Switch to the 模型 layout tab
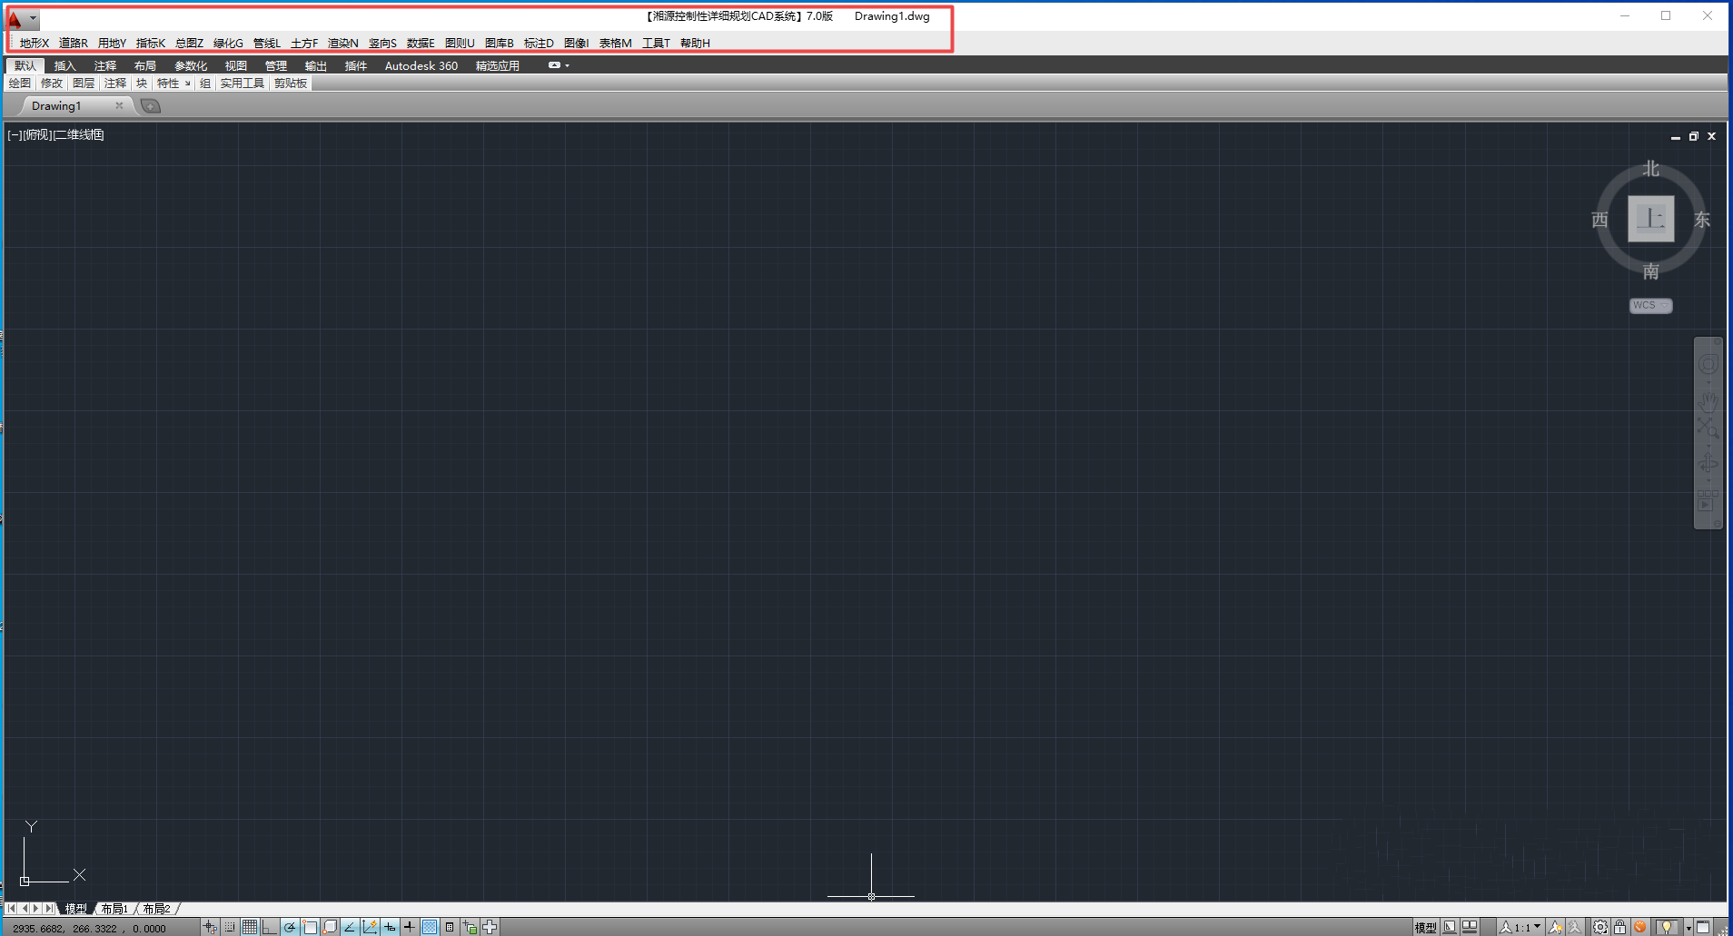This screenshot has width=1733, height=936. coord(76,909)
